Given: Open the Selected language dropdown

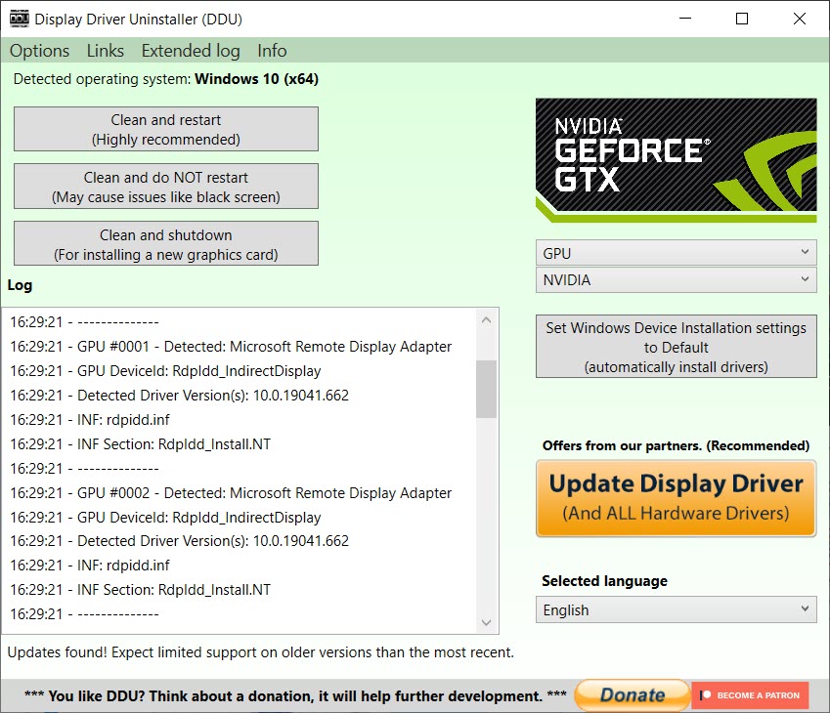Looking at the screenshot, I should click(x=676, y=609).
